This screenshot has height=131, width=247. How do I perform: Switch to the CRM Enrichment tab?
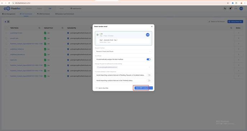(x=43, y=14)
